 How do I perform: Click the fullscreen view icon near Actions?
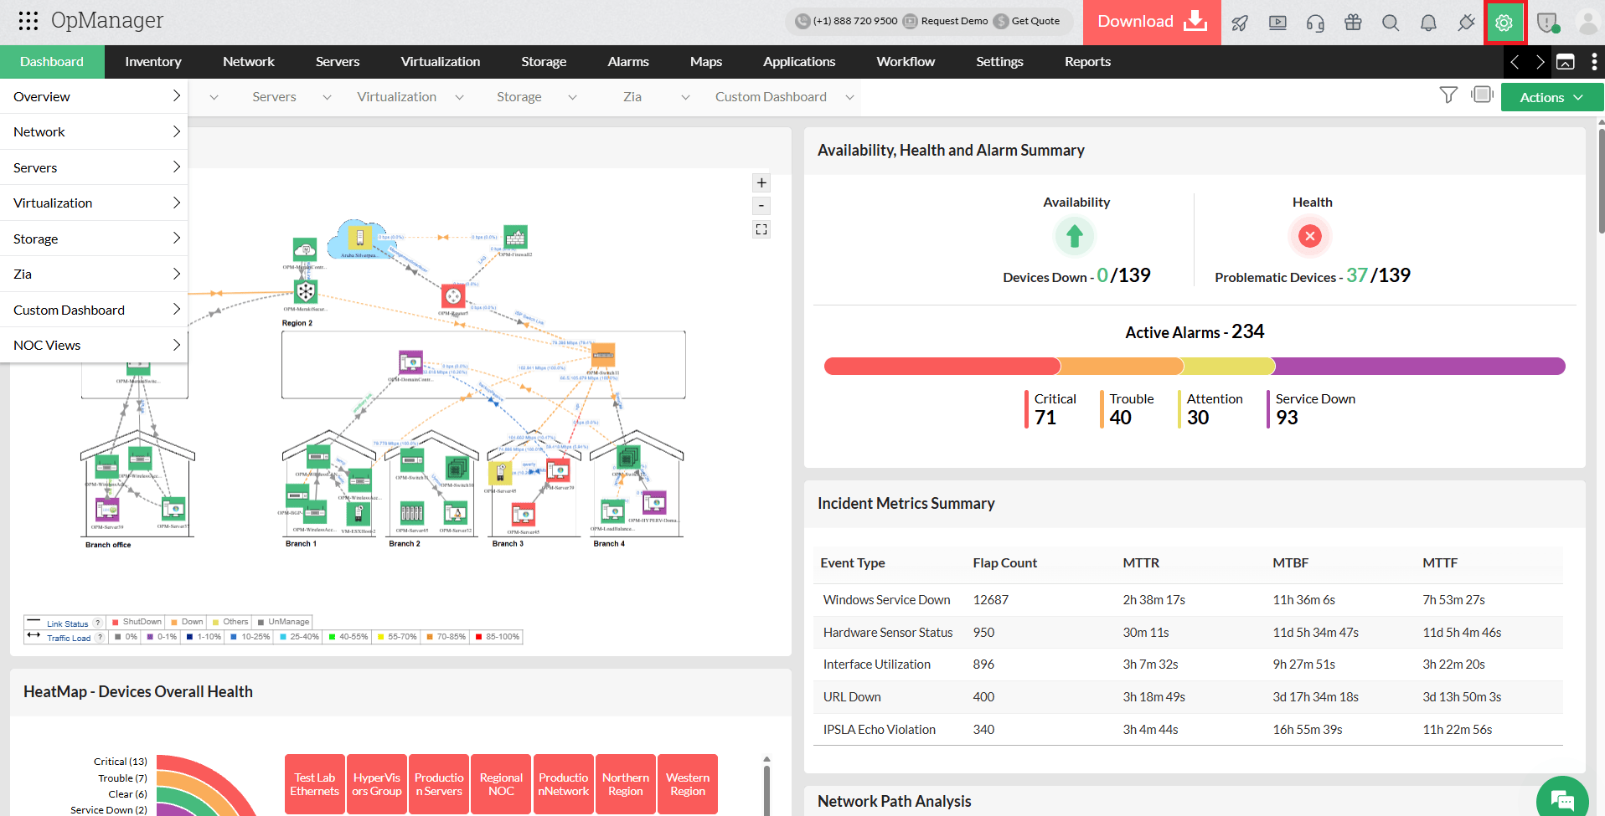[x=1482, y=95]
